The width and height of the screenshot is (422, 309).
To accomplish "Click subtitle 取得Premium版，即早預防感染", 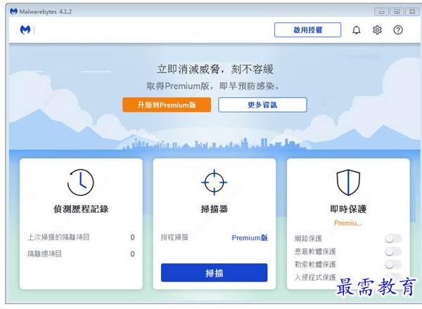I will (x=213, y=86).
